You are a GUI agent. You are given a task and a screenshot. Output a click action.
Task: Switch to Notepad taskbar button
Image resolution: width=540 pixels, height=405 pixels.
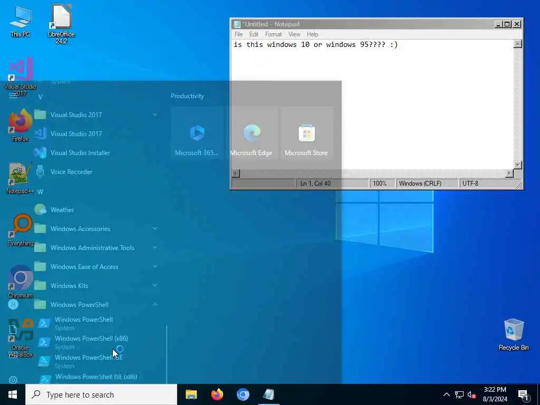(x=268, y=394)
